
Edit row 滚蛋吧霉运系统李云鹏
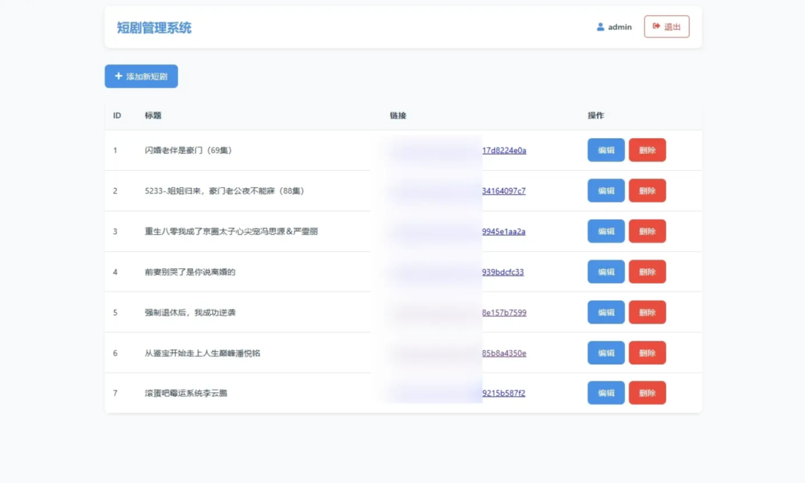point(606,393)
